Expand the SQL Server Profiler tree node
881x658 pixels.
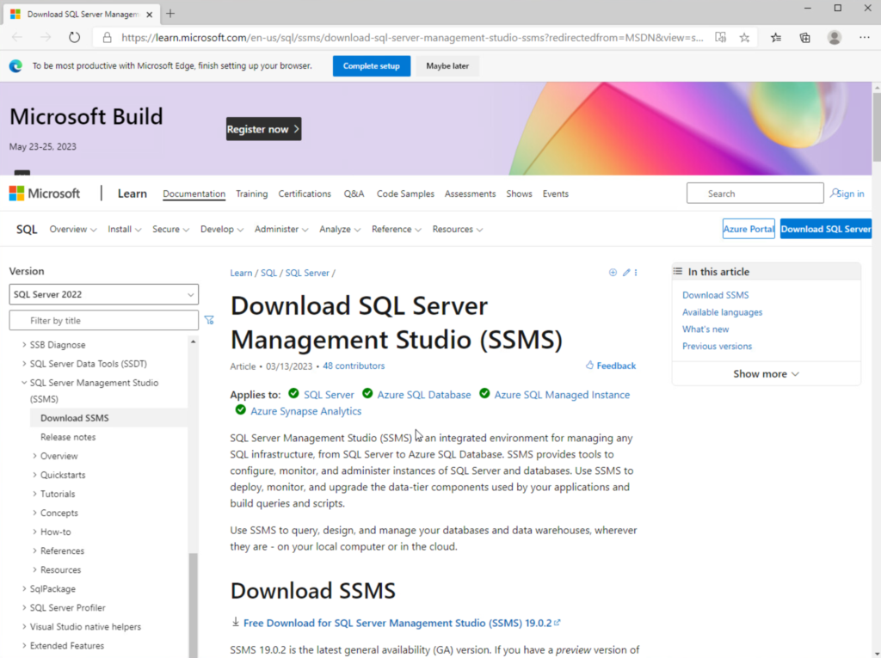click(23, 608)
